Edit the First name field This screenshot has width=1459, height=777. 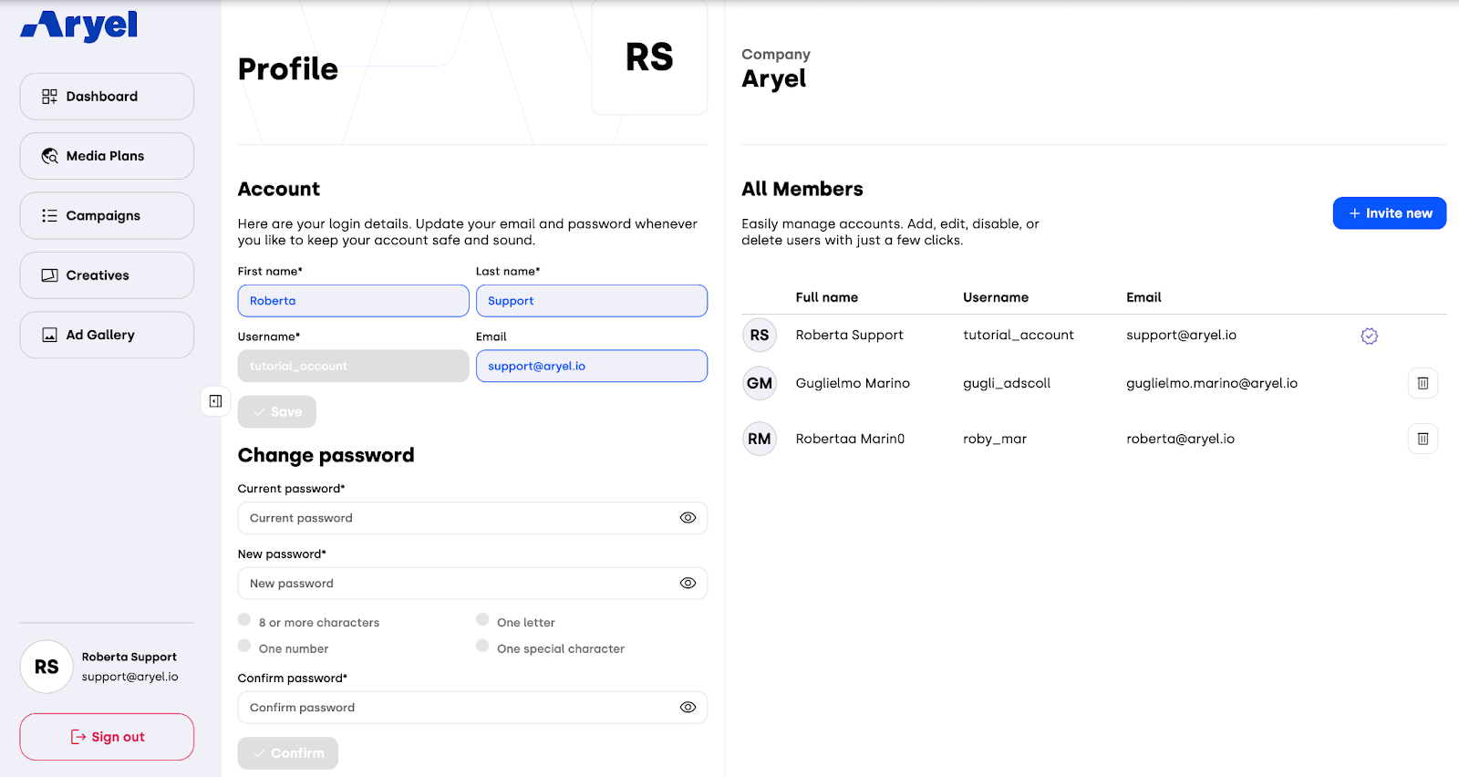click(353, 301)
